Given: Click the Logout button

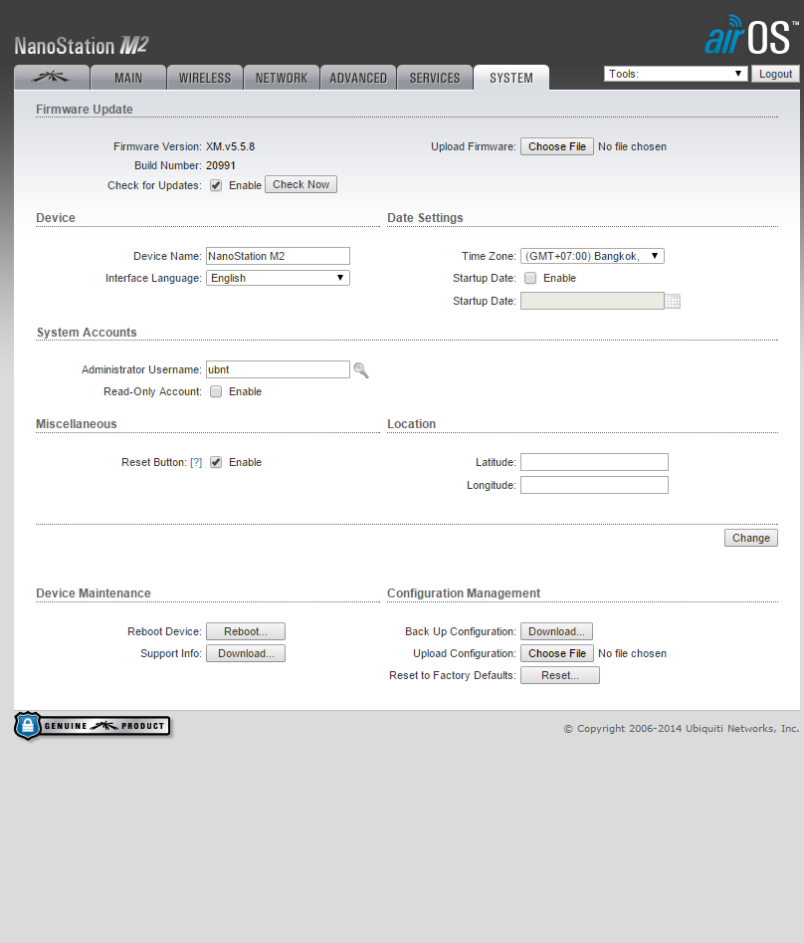Looking at the screenshot, I should point(775,74).
